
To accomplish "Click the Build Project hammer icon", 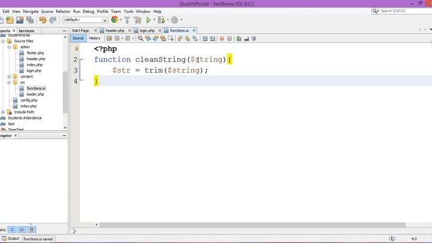I will (127, 20).
